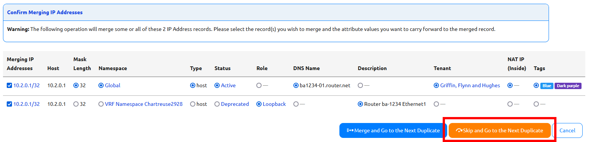This screenshot has width=589, height=142.
Task: Click Skip and Go to the Next Duplicate
Action: 500,130
